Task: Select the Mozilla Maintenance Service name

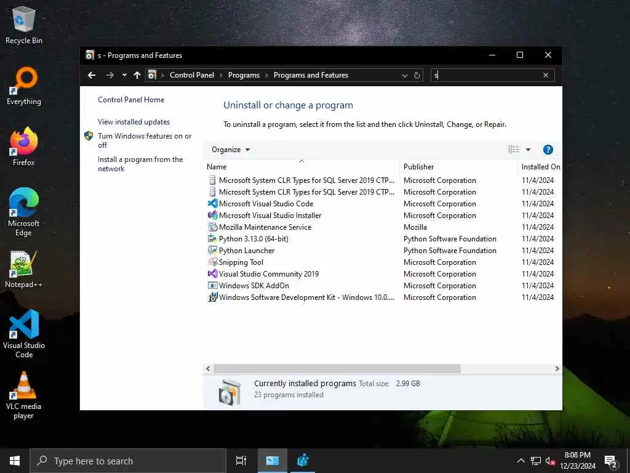Action: point(265,227)
